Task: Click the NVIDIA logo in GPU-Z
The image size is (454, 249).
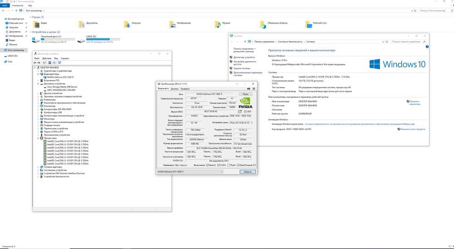Action: tap(245, 103)
